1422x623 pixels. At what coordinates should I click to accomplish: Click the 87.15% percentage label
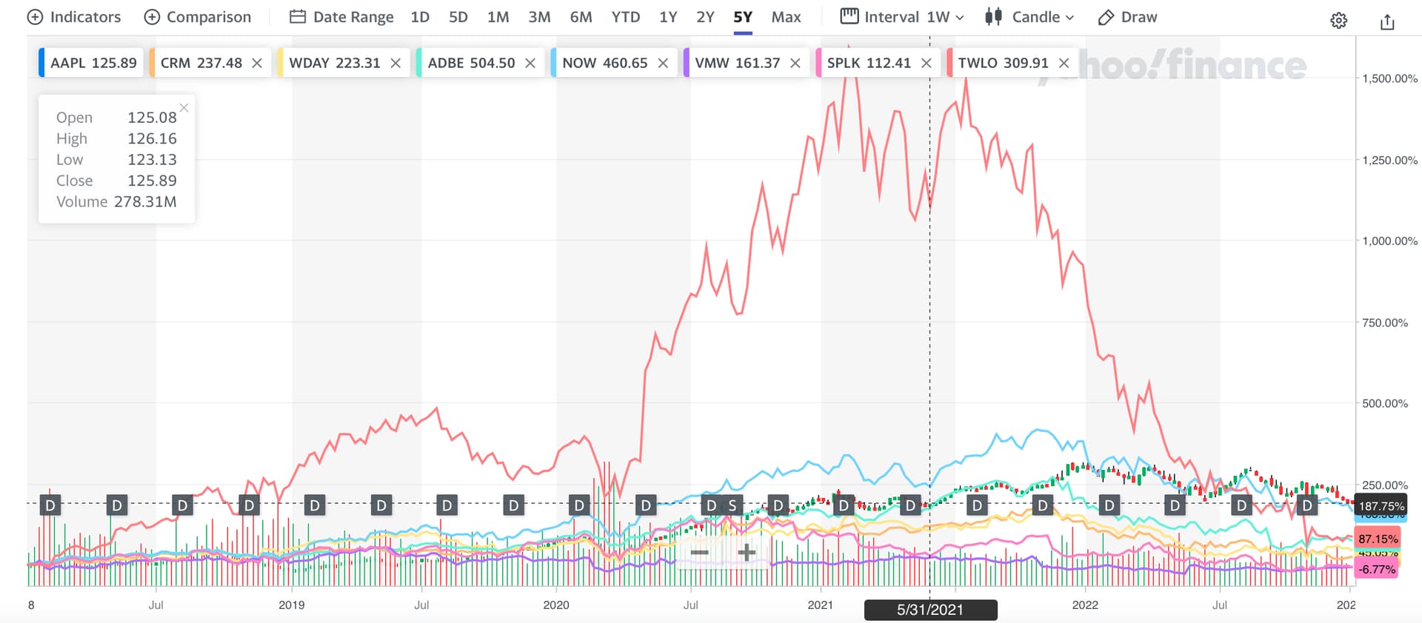click(x=1378, y=539)
